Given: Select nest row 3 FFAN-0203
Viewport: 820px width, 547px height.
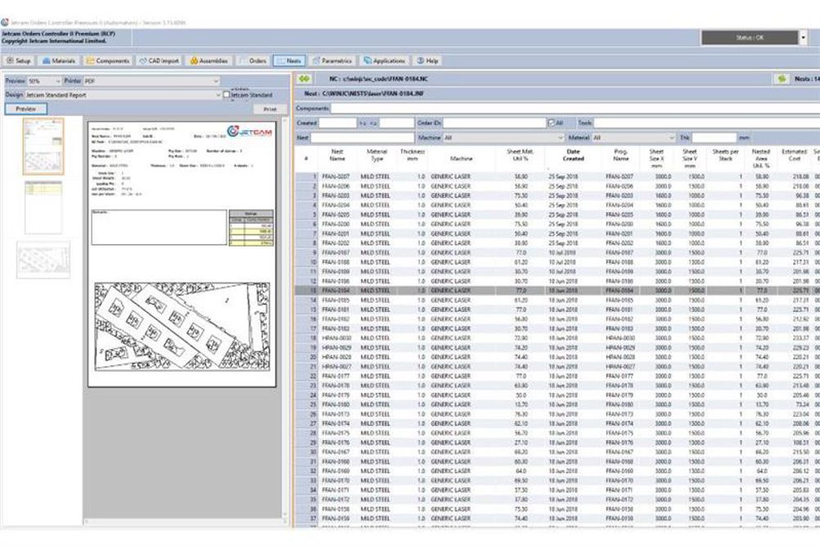Looking at the screenshot, I should [557, 196].
